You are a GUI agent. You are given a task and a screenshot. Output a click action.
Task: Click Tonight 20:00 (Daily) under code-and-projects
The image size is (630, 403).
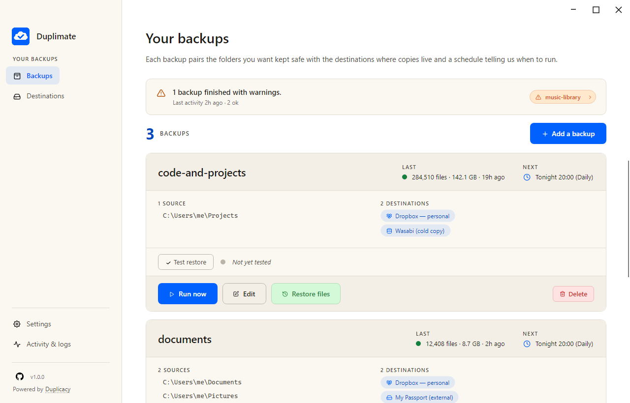pyautogui.click(x=564, y=177)
